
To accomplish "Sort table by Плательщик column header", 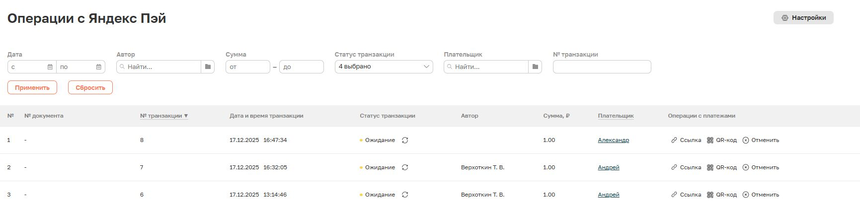I will 616,116.
